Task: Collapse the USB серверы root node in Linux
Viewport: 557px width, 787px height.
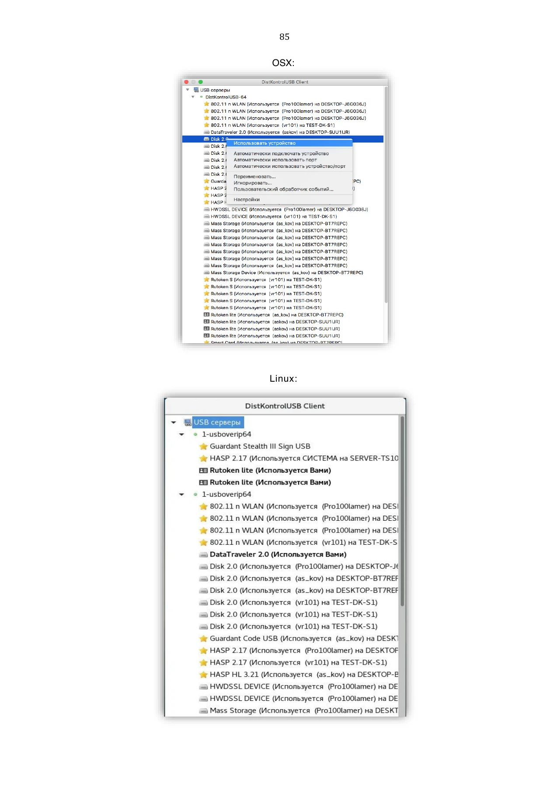Action: coord(174,422)
